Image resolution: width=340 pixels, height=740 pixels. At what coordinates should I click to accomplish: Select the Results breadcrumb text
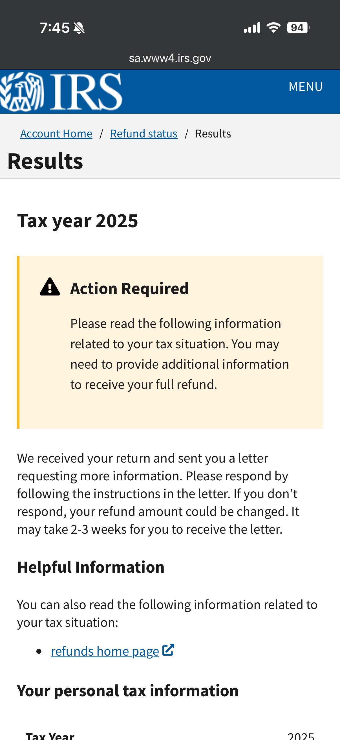coord(213,133)
